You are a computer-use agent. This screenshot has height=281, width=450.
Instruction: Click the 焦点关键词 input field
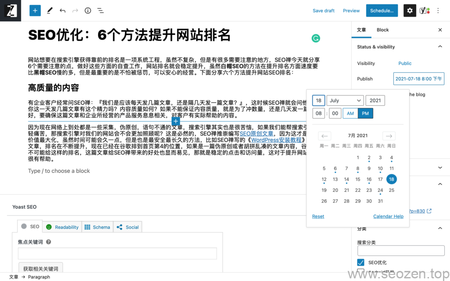117,253
